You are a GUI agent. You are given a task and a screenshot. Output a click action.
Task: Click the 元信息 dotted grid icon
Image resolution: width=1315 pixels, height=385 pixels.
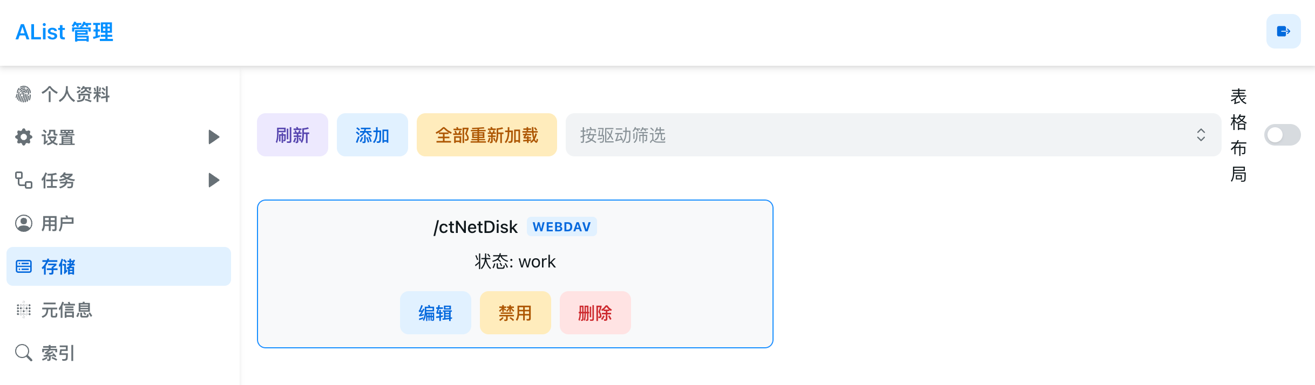[23, 310]
